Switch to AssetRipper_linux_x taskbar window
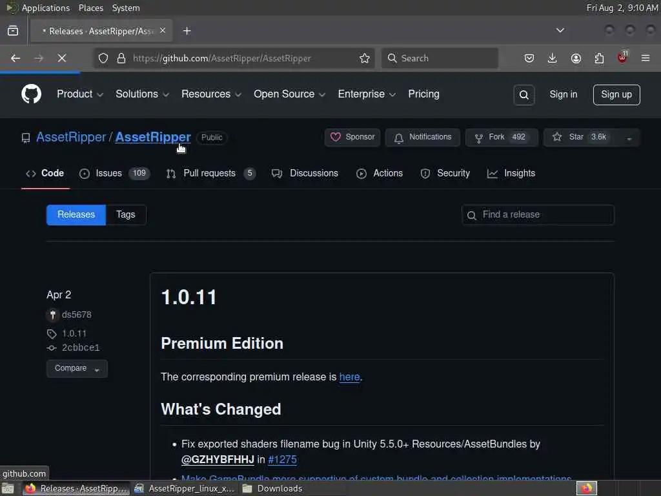The image size is (661, 496). pyautogui.click(x=184, y=488)
